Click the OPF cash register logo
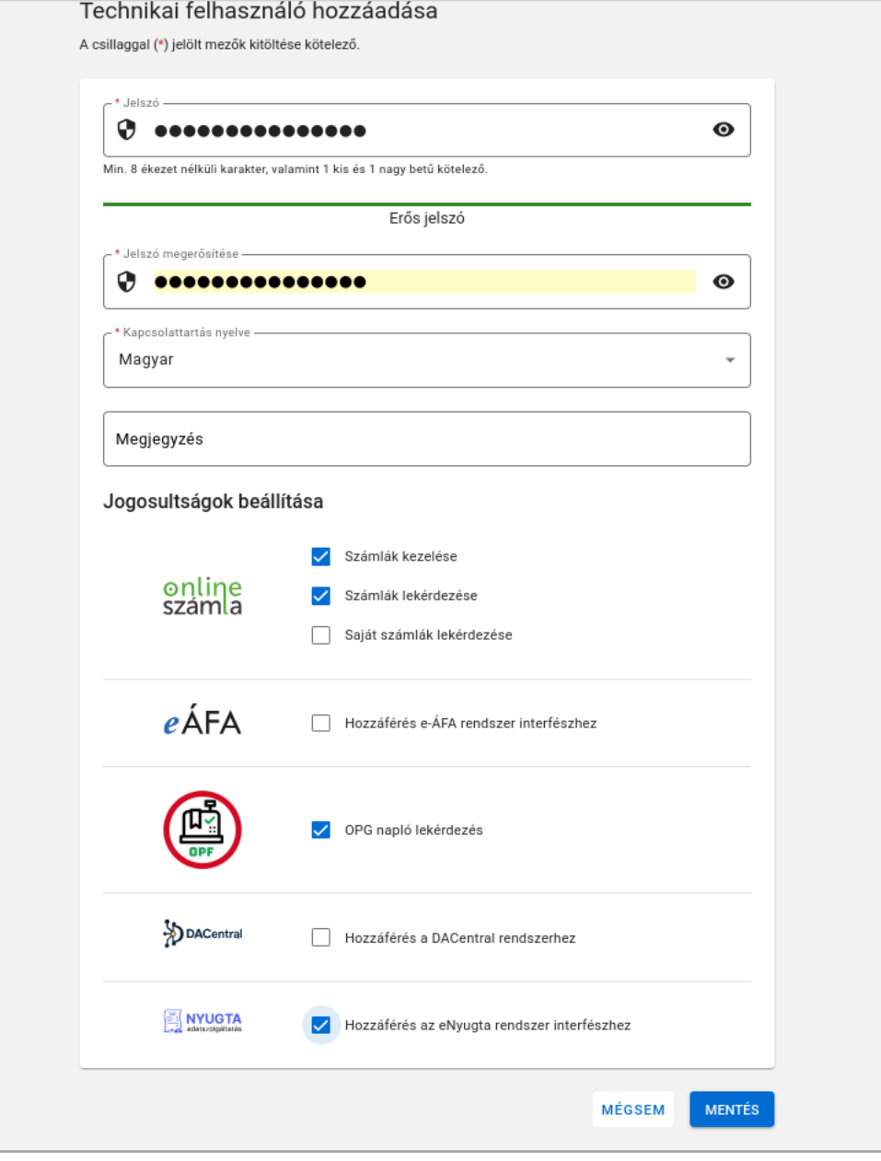Screen dimensions: 881x1161 pyautogui.click(x=203, y=830)
